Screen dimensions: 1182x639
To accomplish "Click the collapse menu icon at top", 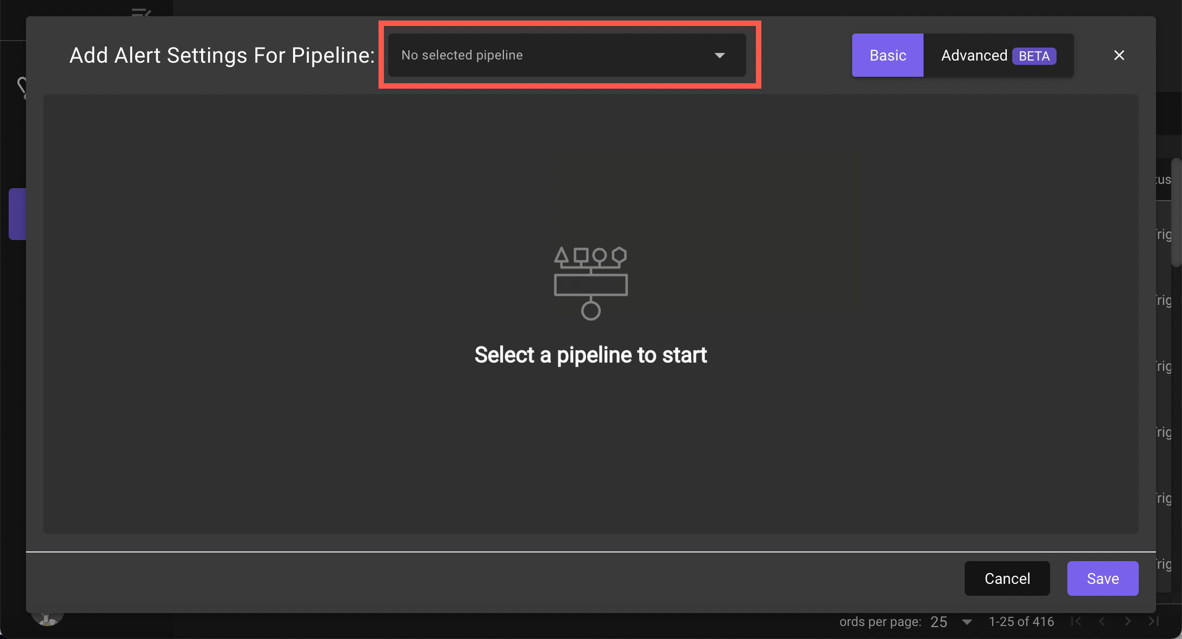I will click(141, 11).
